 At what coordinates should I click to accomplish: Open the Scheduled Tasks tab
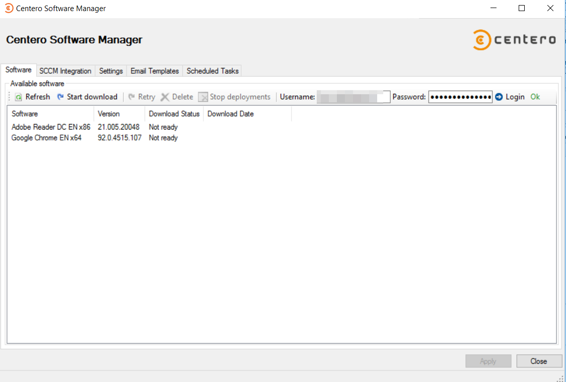(x=213, y=71)
